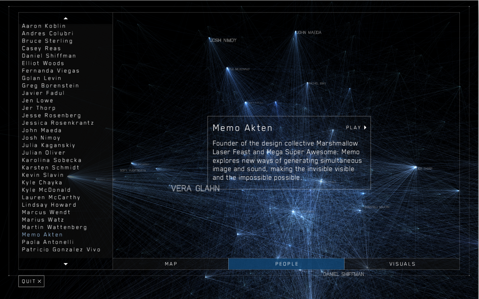Viewport: 479px width, 299px height.
Task: Select Lauren McCarthy in the people list
Action: (51, 198)
